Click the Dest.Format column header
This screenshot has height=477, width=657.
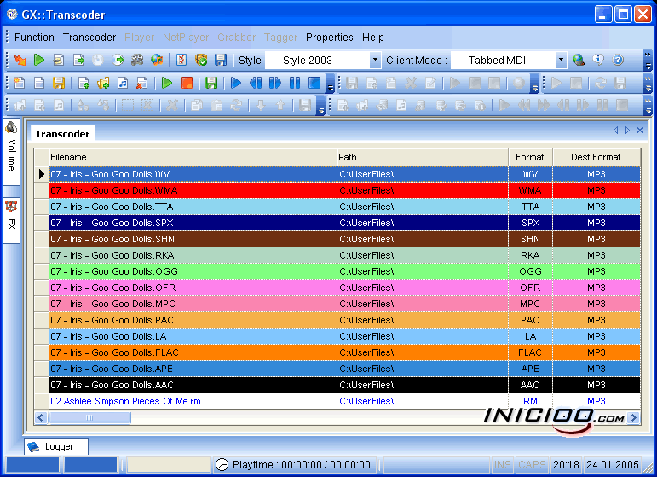[596, 157]
